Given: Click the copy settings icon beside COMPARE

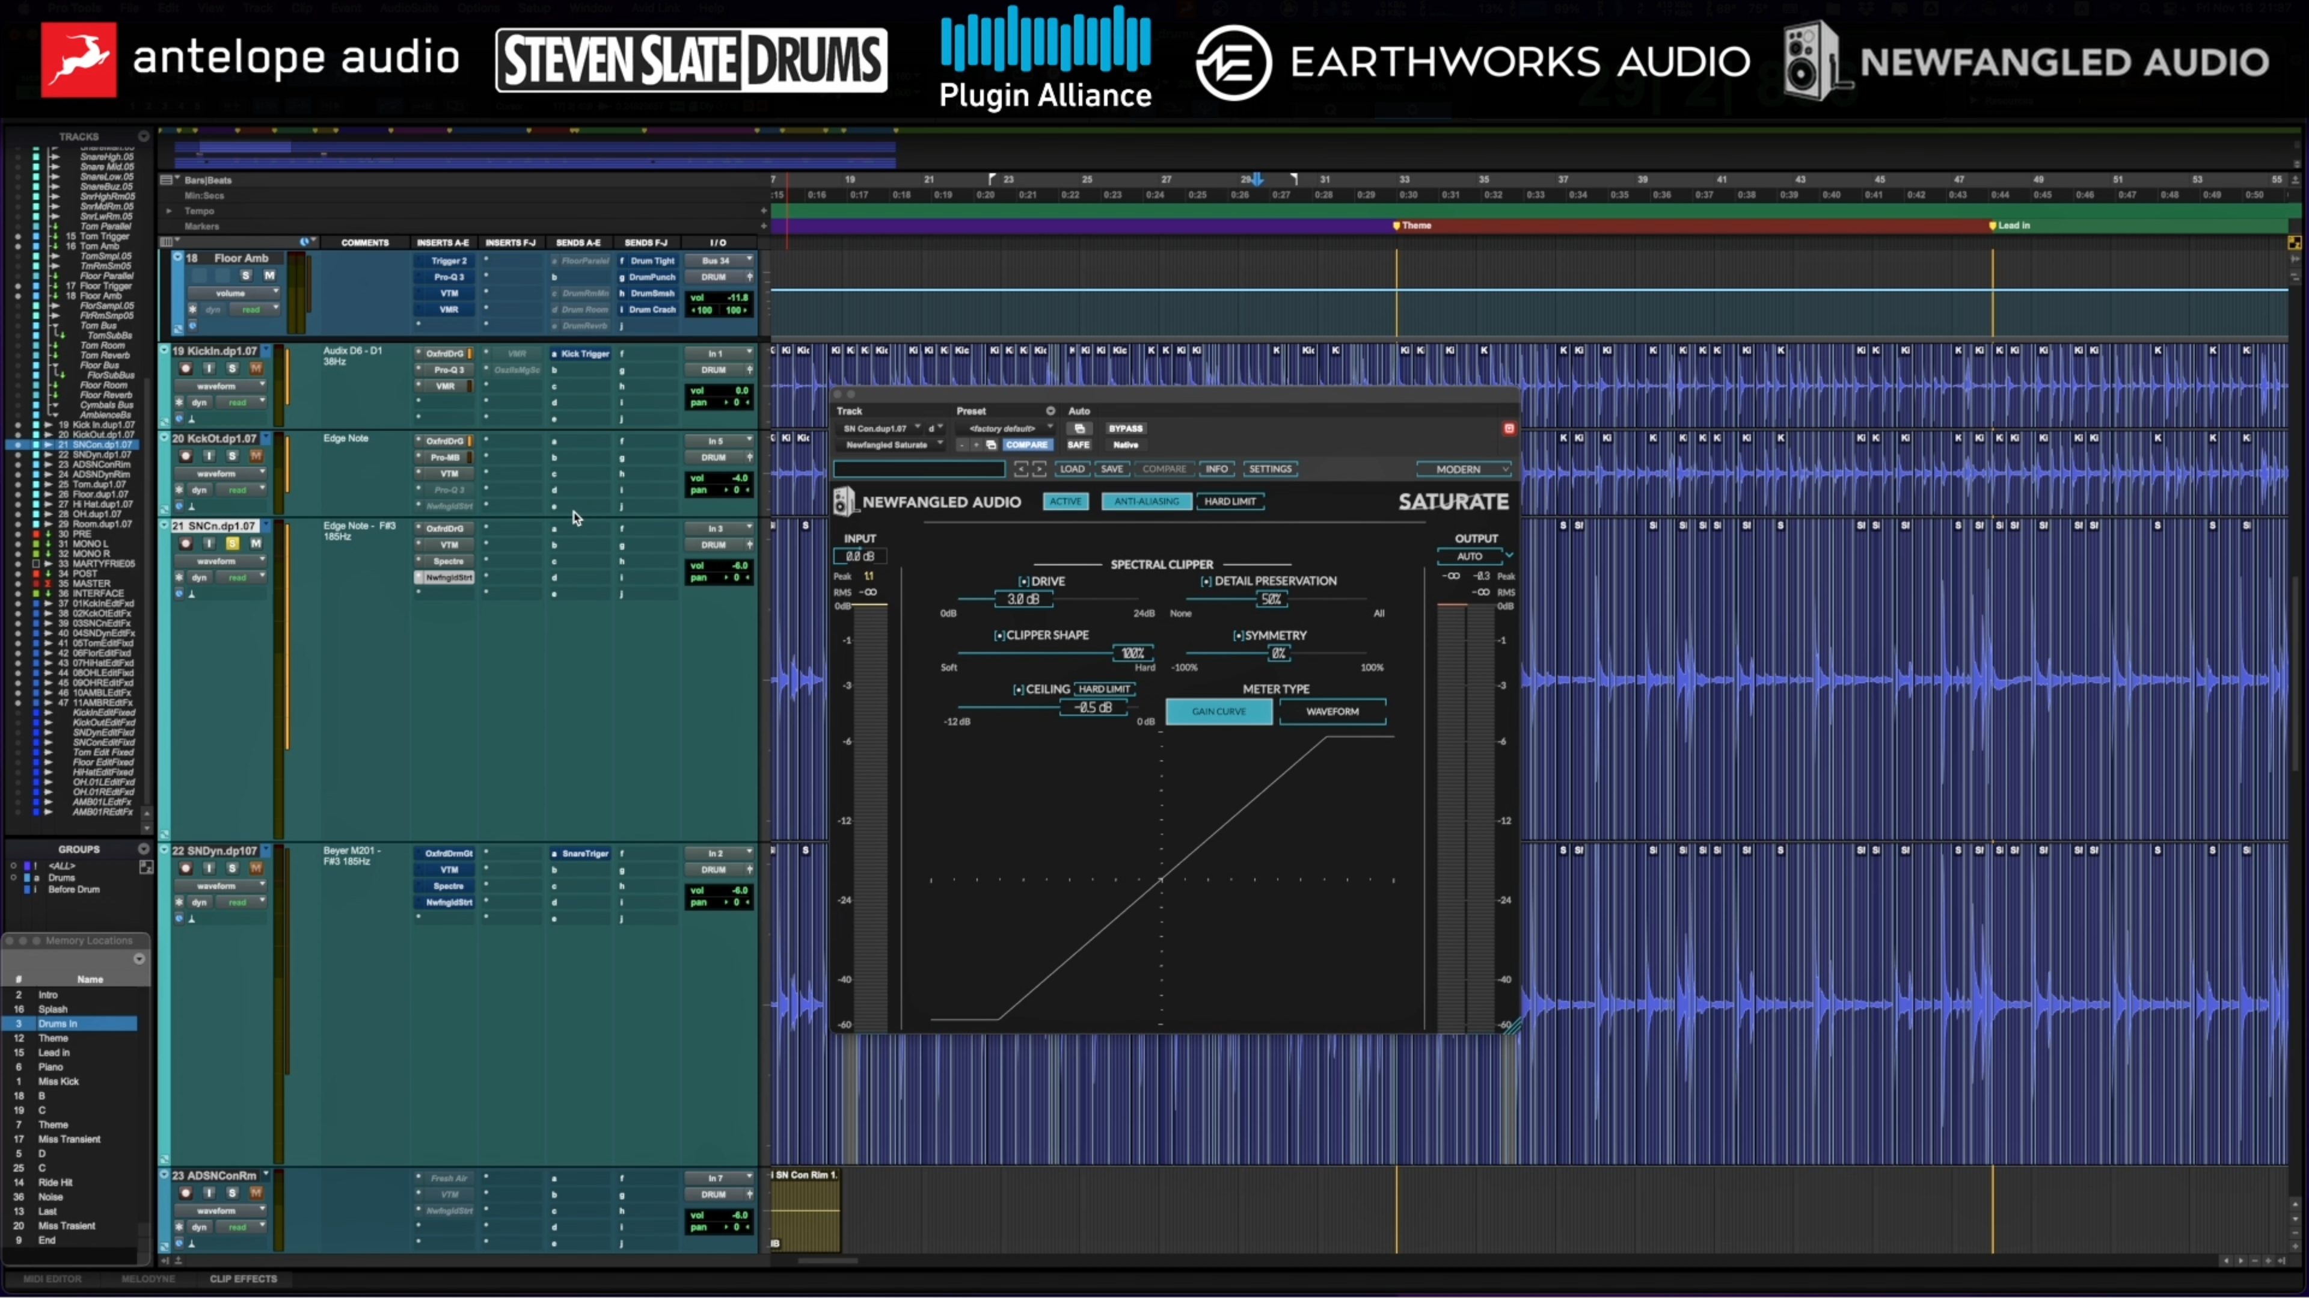Looking at the screenshot, I should (x=990, y=444).
